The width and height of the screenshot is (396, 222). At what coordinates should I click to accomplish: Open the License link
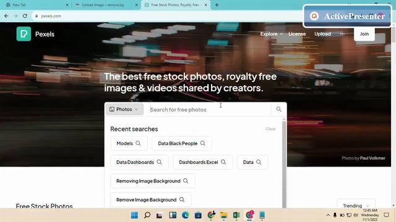[297, 34]
